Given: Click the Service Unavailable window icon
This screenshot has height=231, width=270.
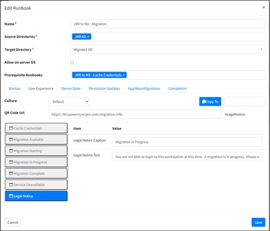Looking at the screenshot, I should coord(11,184).
